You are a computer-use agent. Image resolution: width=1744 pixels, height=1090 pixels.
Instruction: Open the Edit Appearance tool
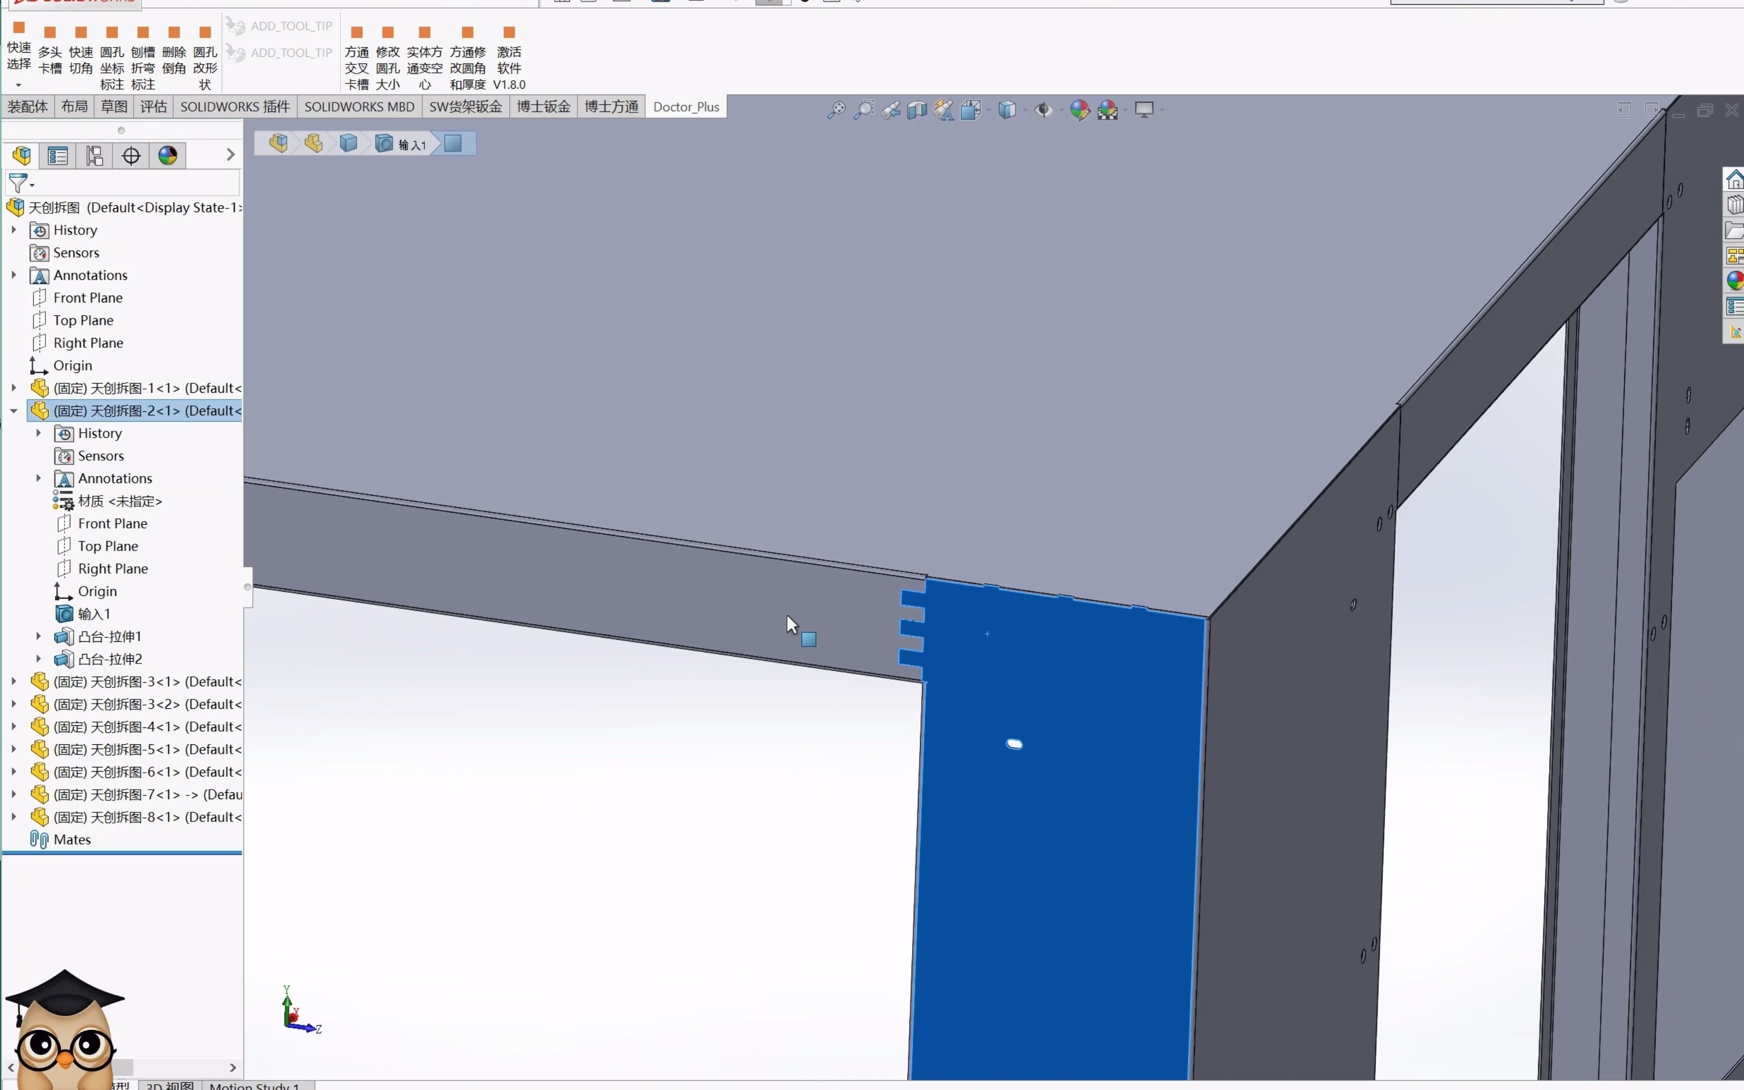click(x=1080, y=110)
